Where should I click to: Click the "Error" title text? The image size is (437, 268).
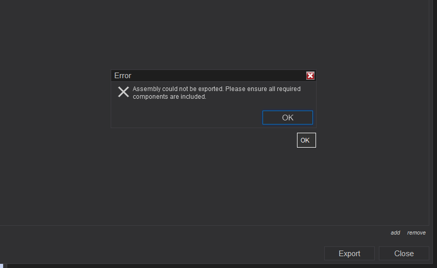pyautogui.click(x=123, y=76)
